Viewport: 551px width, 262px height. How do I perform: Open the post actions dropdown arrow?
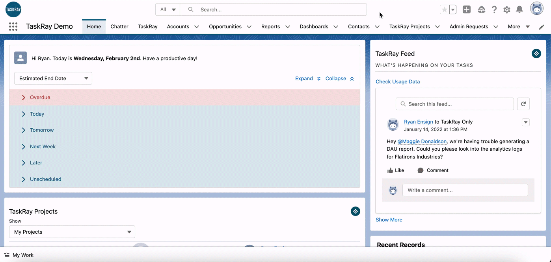tap(525, 122)
